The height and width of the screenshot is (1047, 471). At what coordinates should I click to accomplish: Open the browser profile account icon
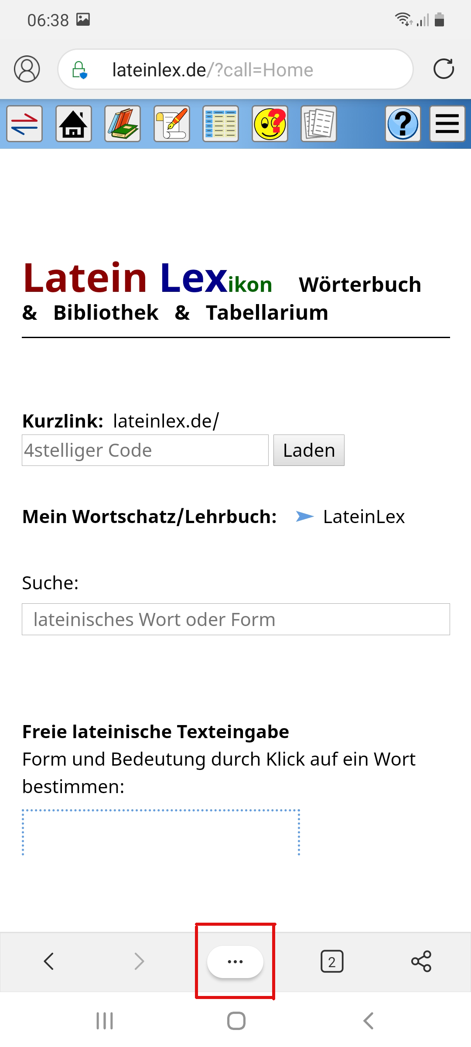tap(27, 69)
